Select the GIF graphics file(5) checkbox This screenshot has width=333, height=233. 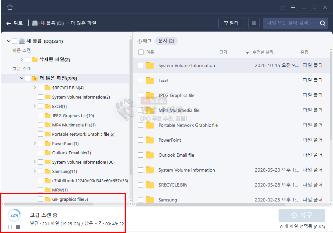coord(41,199)
